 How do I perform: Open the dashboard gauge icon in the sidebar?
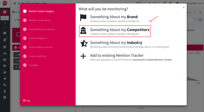(x=5, y=12)
